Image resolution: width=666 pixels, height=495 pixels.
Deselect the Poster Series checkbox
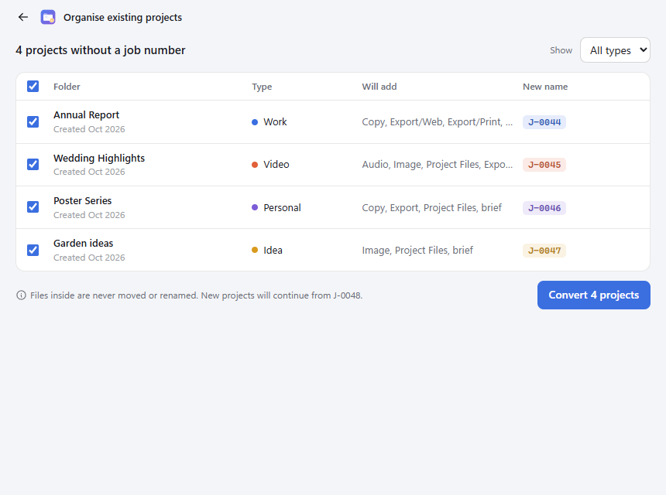click(33, 207)
